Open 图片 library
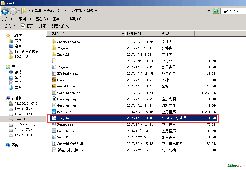The image size is (246, 170). tap(18, 77)
